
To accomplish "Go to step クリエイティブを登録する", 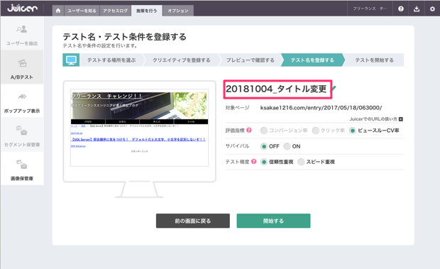I will tap(181, 60).
